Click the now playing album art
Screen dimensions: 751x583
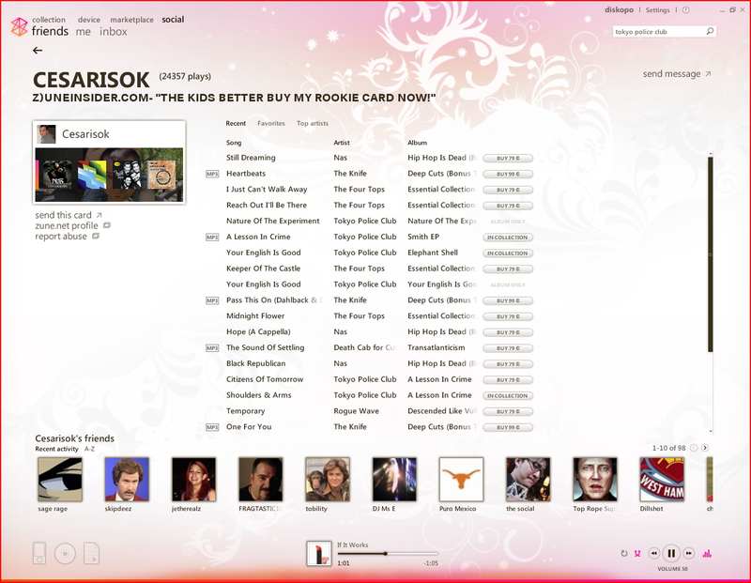click(319, 553)
